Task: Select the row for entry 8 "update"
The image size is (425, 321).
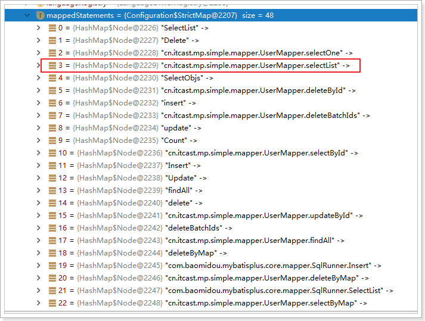Action: 179,128
